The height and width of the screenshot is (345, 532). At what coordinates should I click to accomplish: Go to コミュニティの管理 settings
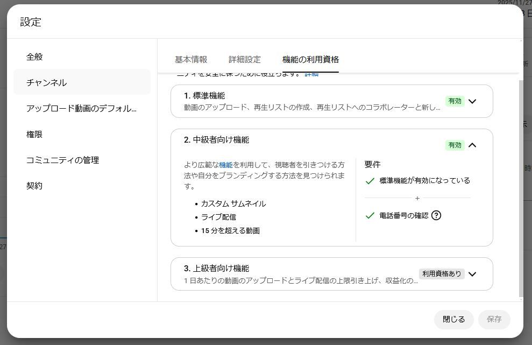[62, 160]
